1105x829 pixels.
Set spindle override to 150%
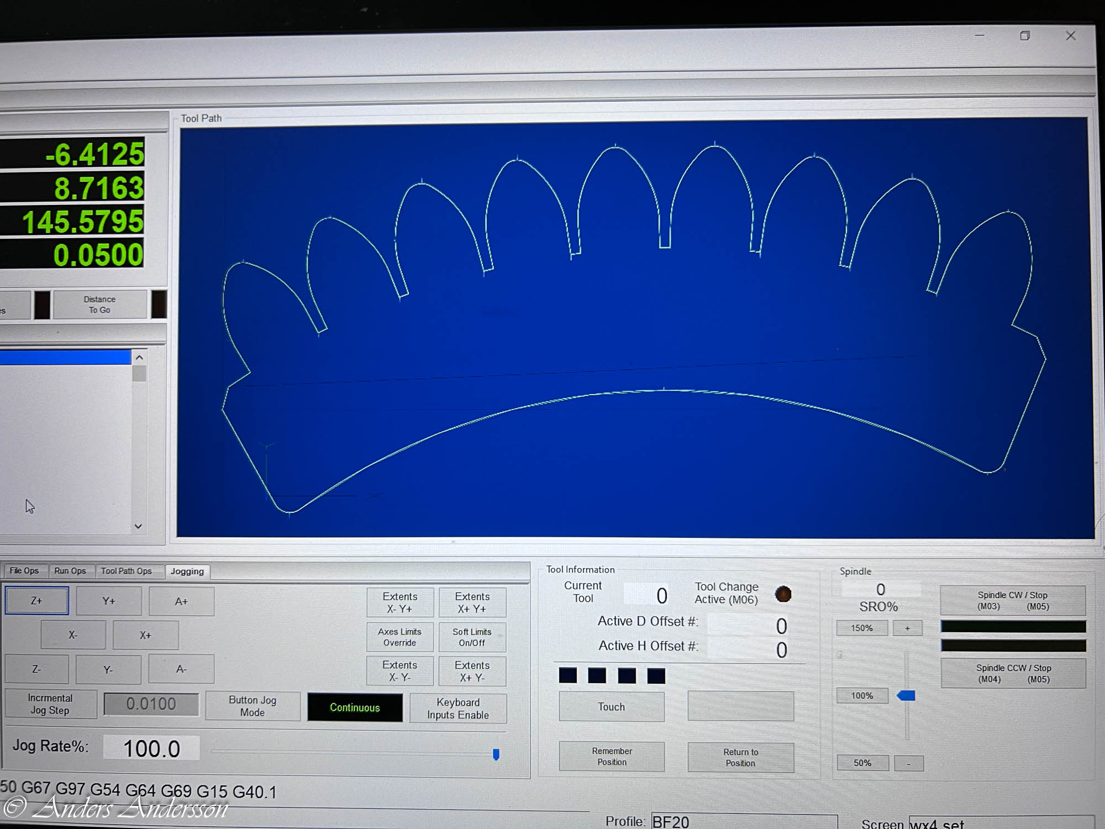[861, 628]
